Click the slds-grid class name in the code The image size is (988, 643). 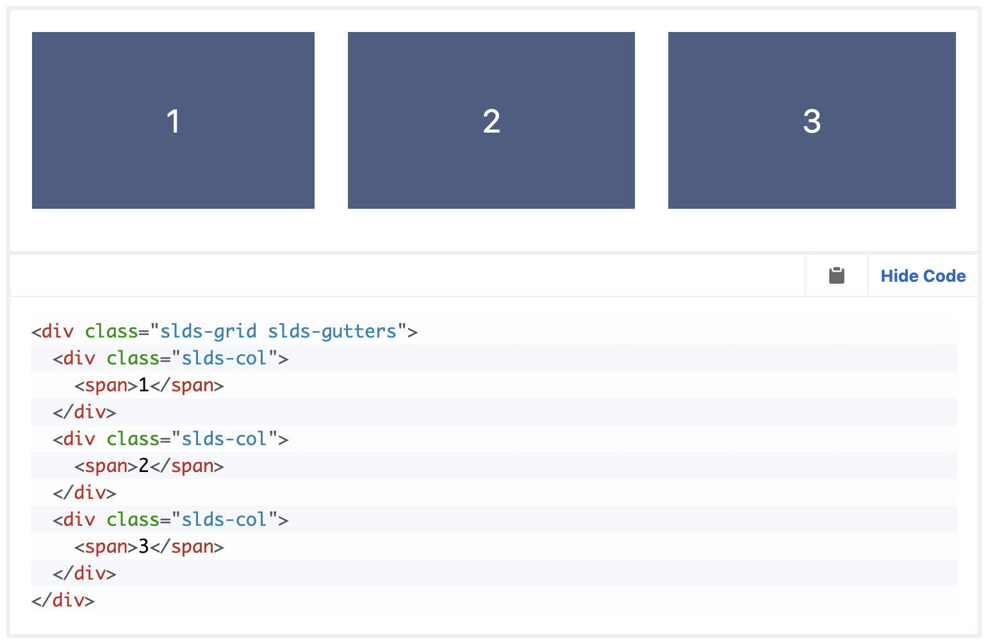[206, 331]
